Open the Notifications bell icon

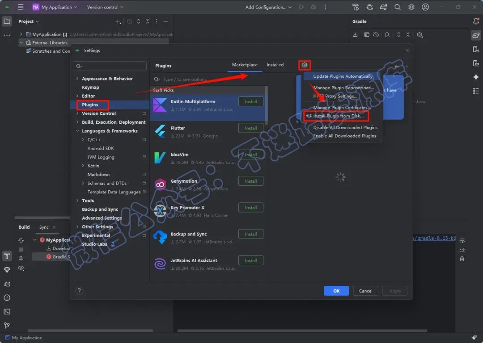point(476,21)
